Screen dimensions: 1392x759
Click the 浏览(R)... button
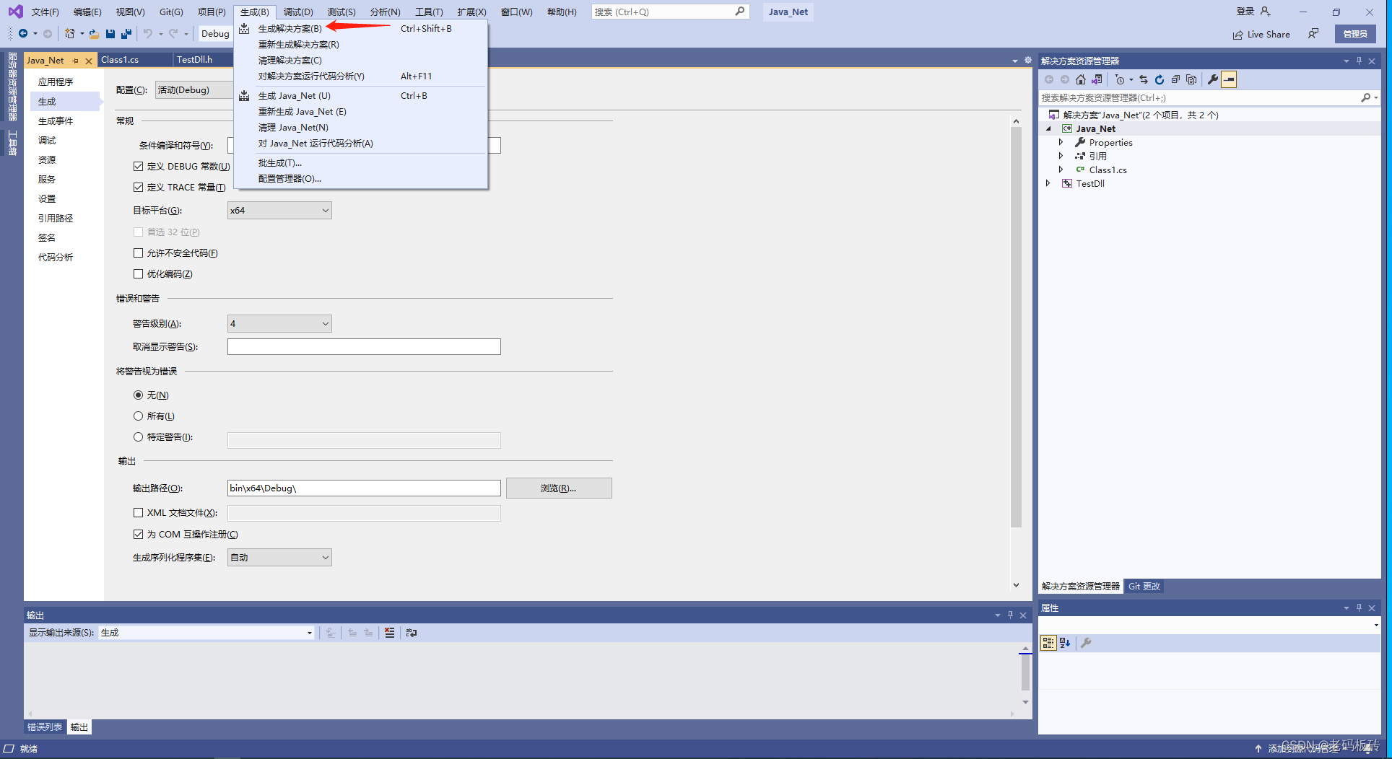(559, 488)
